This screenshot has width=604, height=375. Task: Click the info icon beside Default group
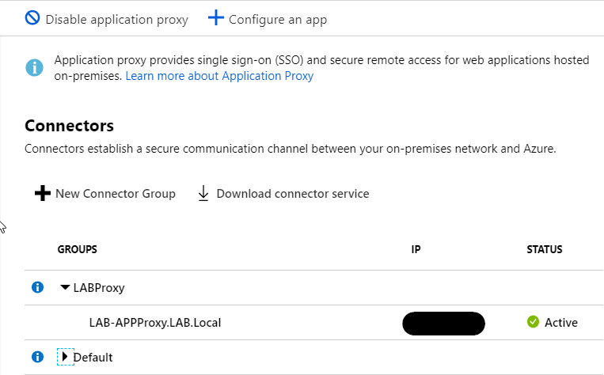36,357
